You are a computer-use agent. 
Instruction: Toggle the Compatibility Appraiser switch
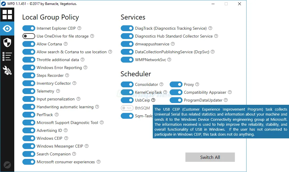(176, 92)
